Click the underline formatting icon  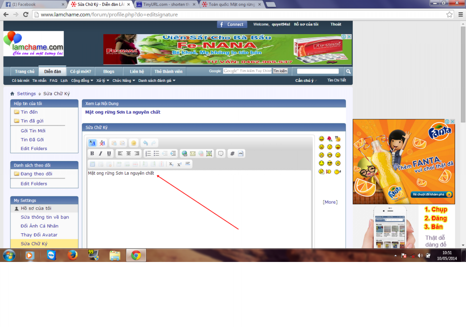tap(109, 154)
